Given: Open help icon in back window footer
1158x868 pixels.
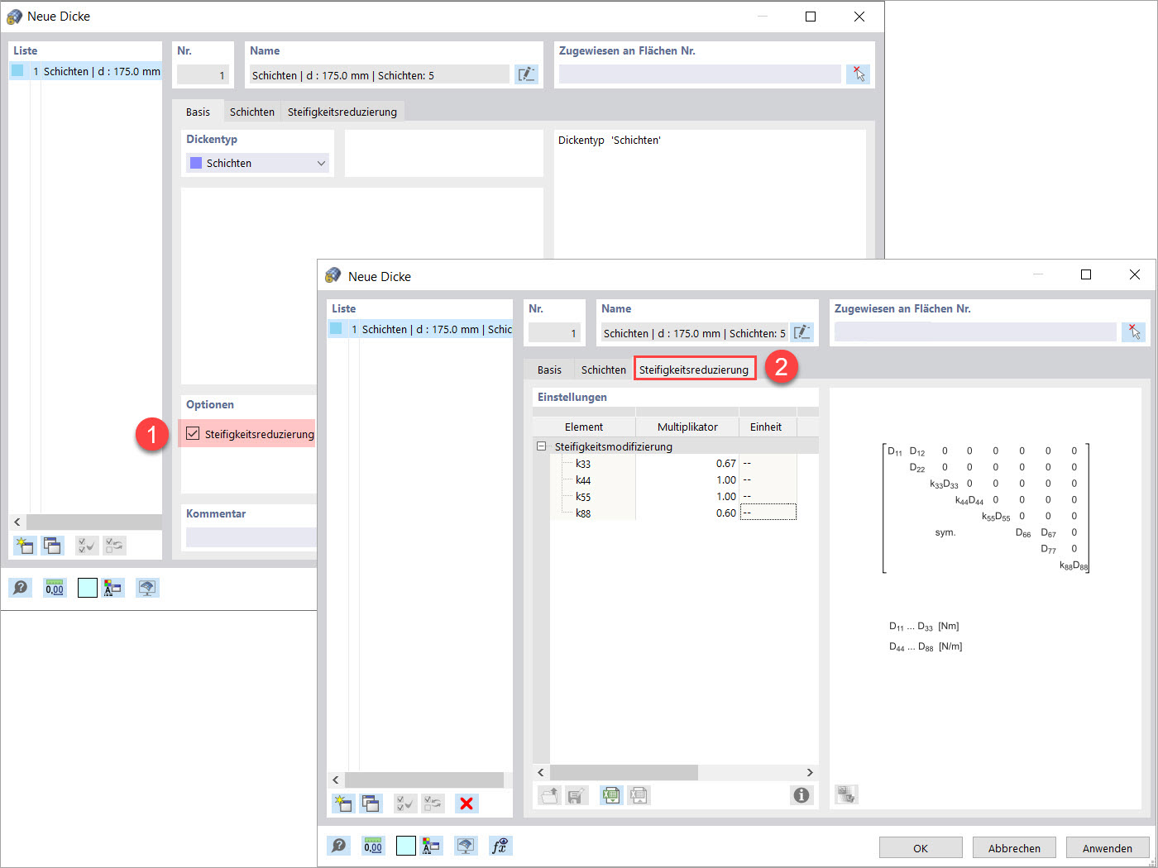Looking at the screenshot, I should pyautogui.click(x=21, y=588).
